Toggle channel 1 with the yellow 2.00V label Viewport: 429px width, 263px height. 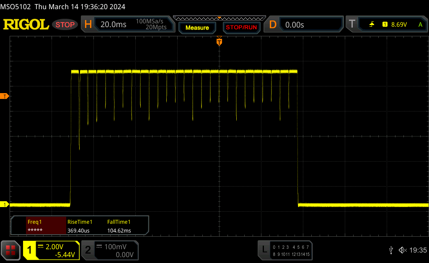[x=51, y=250]
